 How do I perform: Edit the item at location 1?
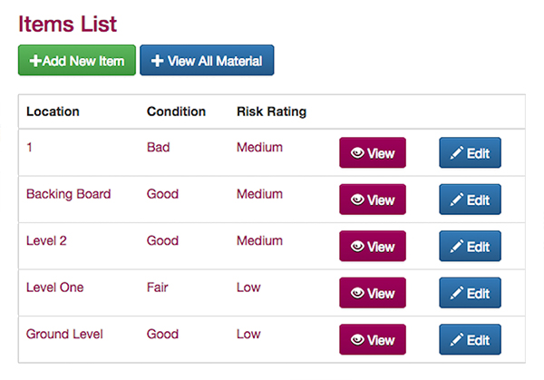pos(470,153)
